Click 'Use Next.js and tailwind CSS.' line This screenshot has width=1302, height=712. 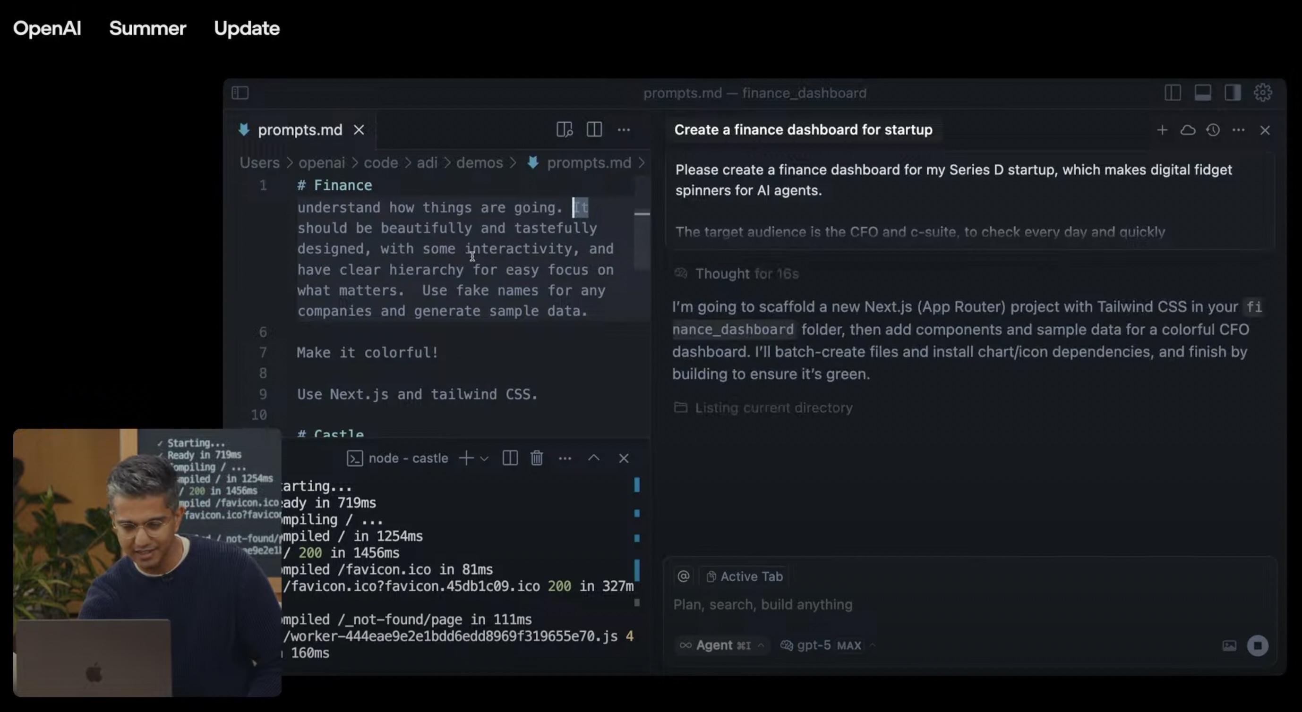point(418,394)
